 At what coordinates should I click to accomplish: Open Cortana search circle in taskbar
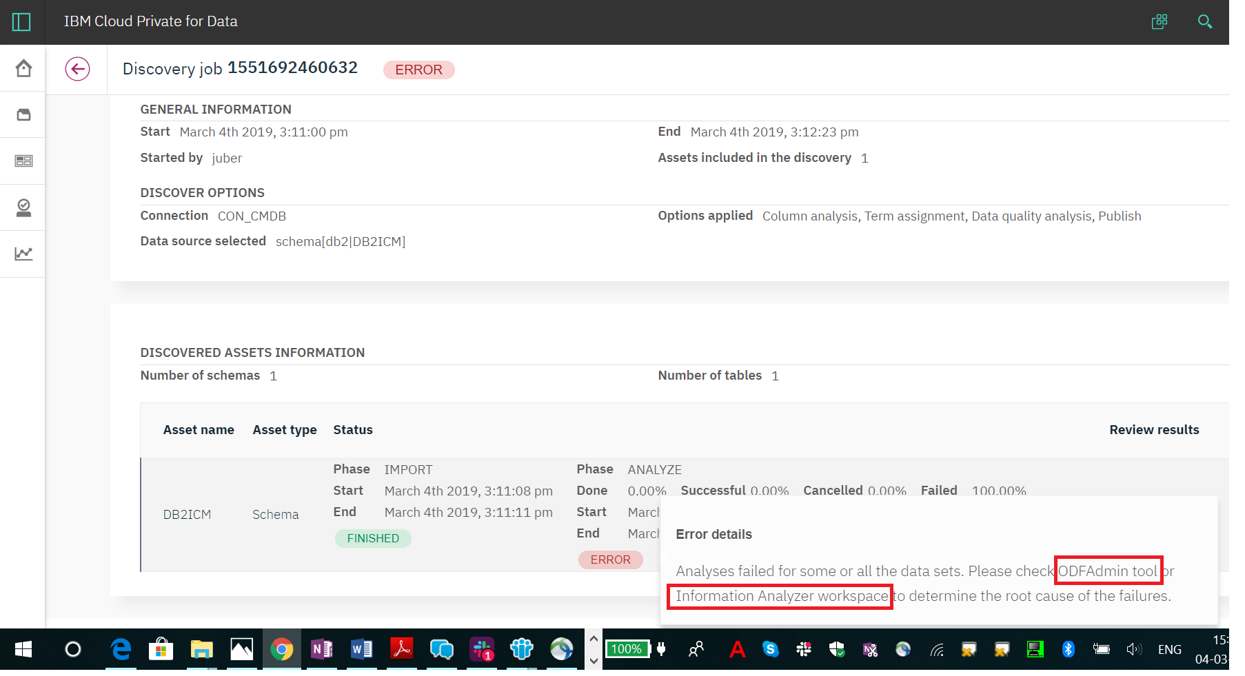pyautogui.click(x=72, y=649)
